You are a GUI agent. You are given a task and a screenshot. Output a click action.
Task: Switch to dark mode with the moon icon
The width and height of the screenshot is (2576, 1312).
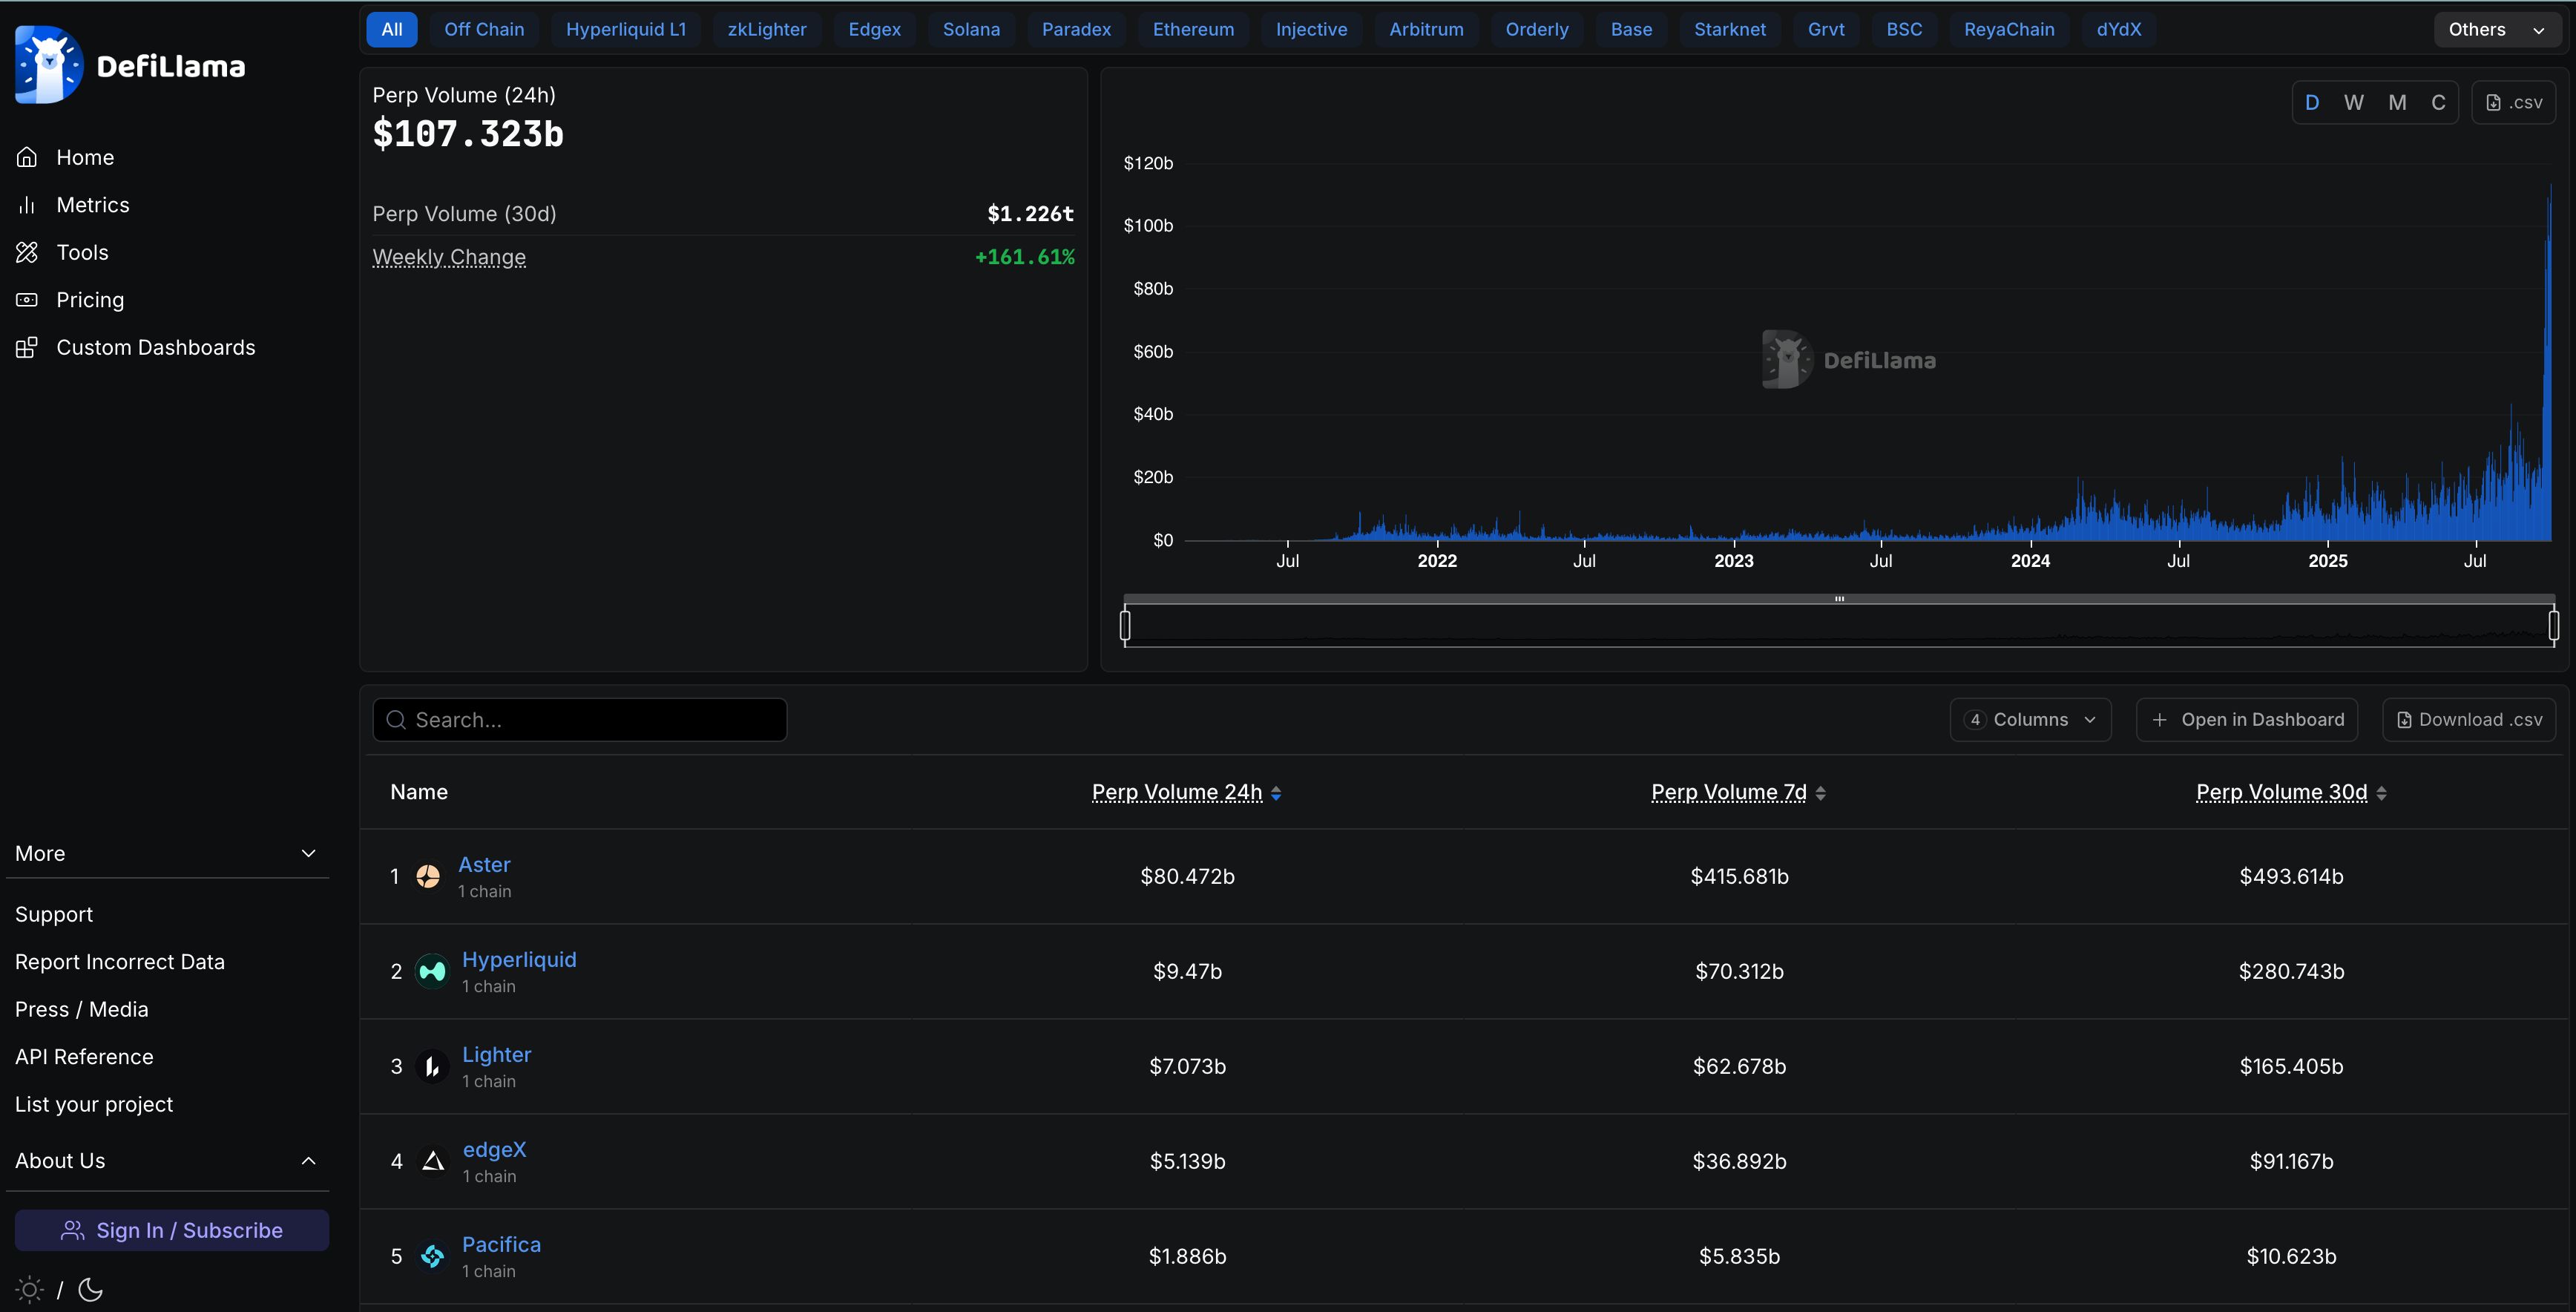click(90, 1290)
